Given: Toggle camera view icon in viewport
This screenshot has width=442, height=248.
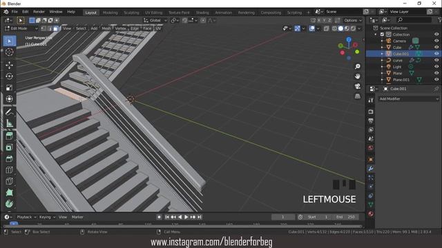Looking at the screenshot, I should click(x=358, y=86).
